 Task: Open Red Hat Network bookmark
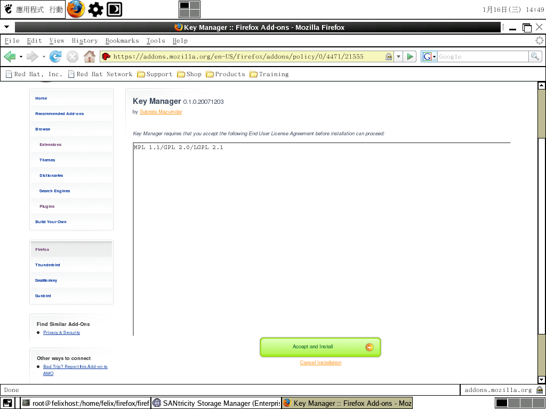pos(100,74)
